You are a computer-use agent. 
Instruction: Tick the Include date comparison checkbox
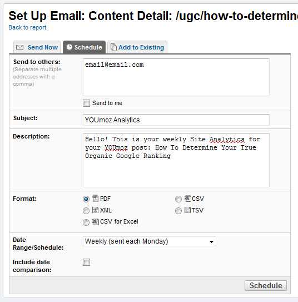(86, 262)
